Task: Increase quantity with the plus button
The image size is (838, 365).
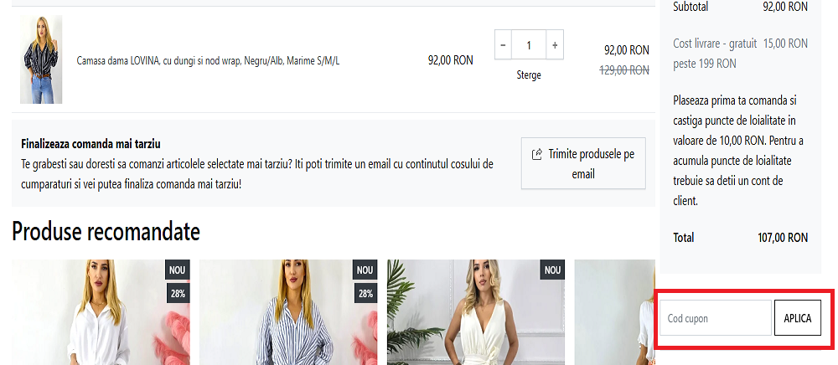Action: 555,44
